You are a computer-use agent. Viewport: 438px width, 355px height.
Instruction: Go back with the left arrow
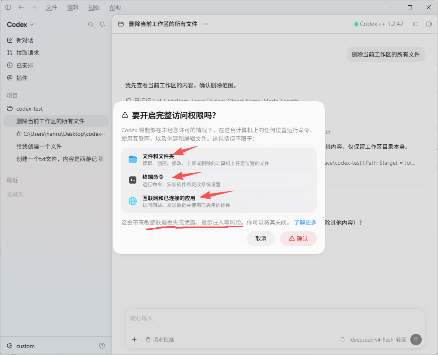21,7
